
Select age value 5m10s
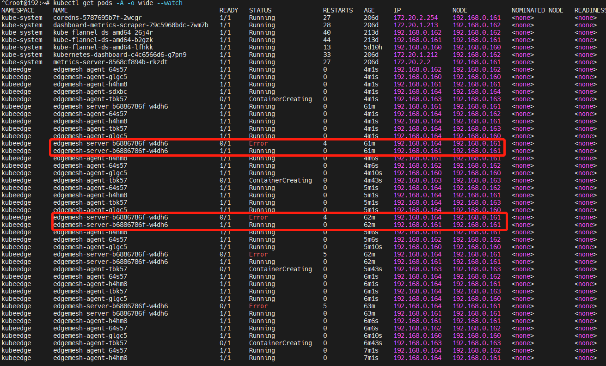[x=373, y=247]
